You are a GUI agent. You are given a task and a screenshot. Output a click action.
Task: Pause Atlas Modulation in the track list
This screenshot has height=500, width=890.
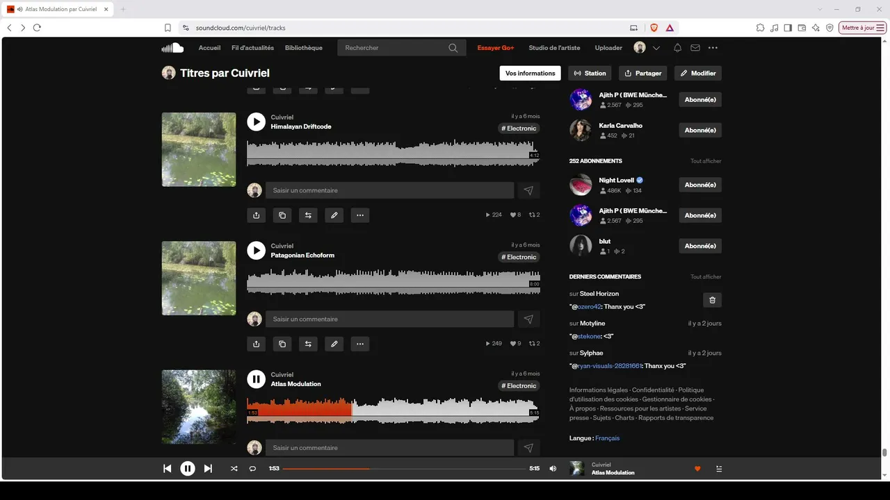tap(257, 378)
